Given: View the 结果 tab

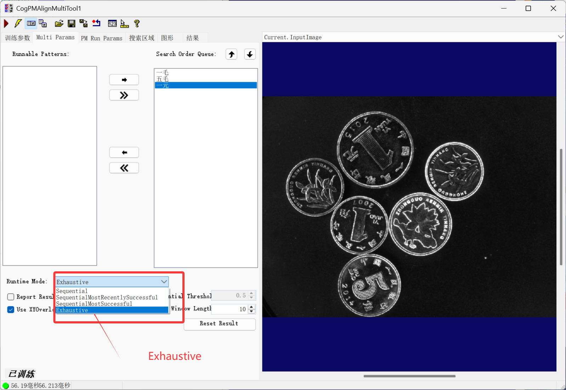Looking at the screenshot, I should [193, 38].
